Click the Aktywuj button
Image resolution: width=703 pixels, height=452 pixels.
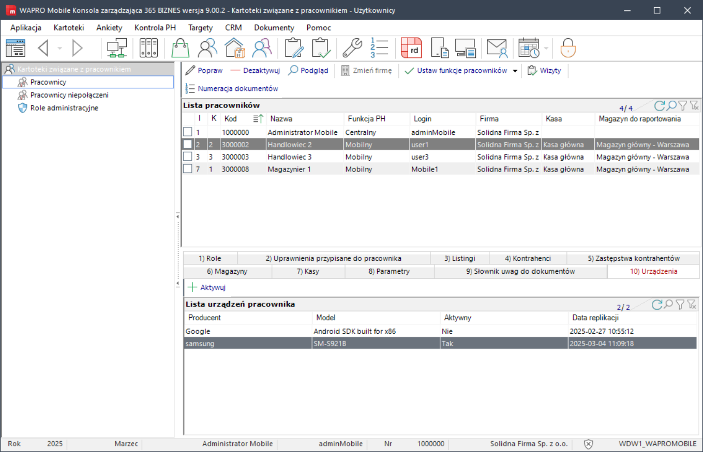[x=207, y=287]
